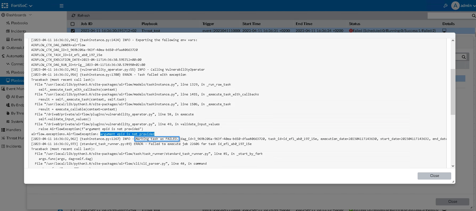Click the System icon in sidebar

[x=8, y=121]
